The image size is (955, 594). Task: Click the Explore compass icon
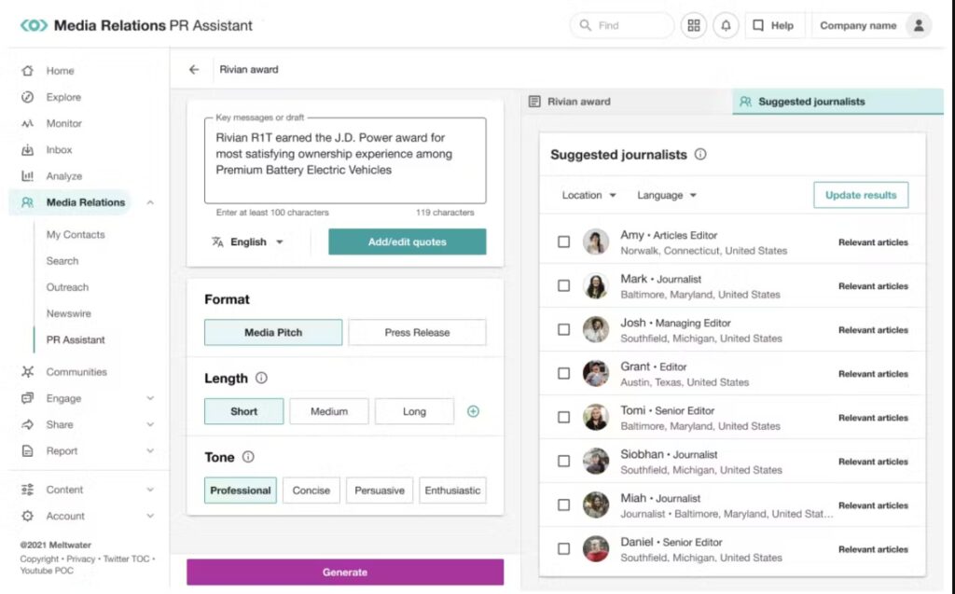27,97
